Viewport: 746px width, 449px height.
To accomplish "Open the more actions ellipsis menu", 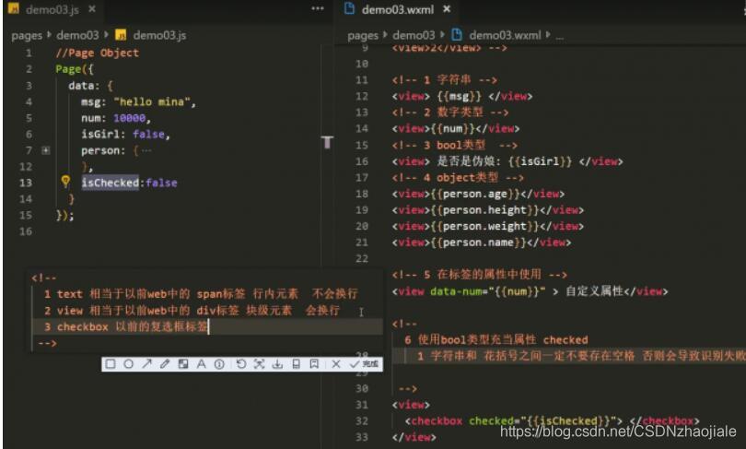I will [318, 8].
